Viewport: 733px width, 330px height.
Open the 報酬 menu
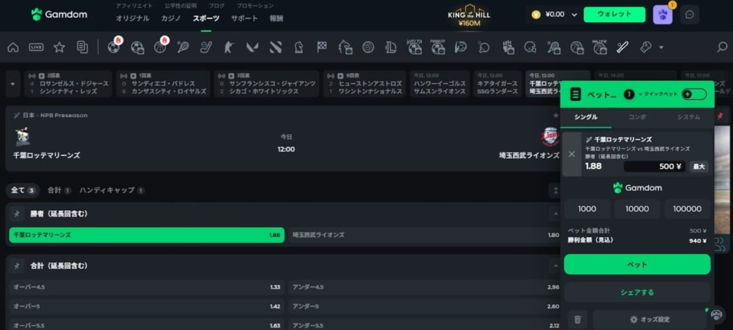[x=277, y=18]
